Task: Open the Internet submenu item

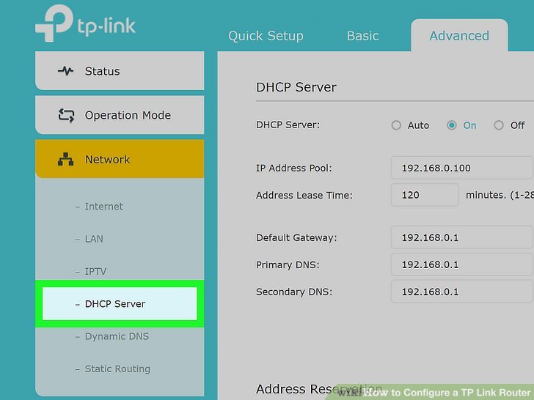Action: tap(103, 207)
